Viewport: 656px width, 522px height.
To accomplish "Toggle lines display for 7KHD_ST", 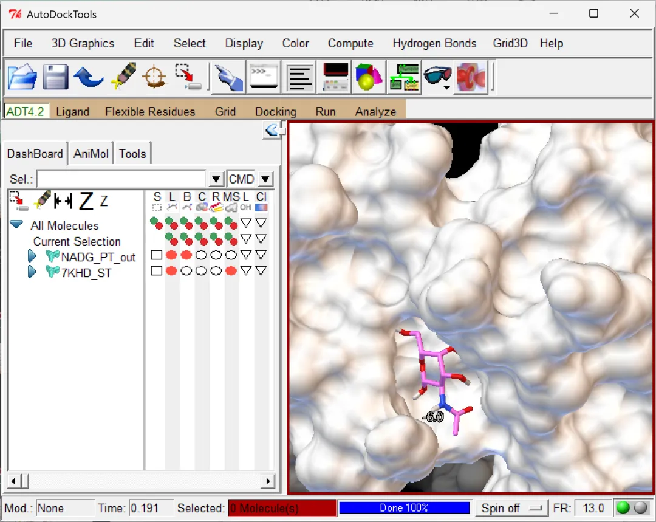I will coord(171,271).
